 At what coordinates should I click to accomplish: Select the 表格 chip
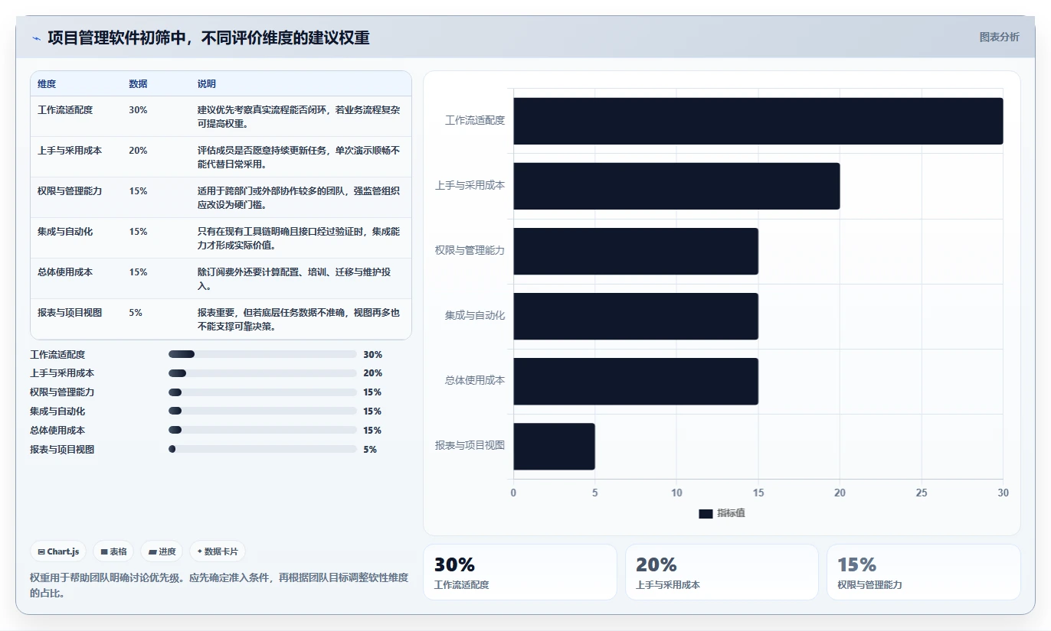tap(113, 551)
